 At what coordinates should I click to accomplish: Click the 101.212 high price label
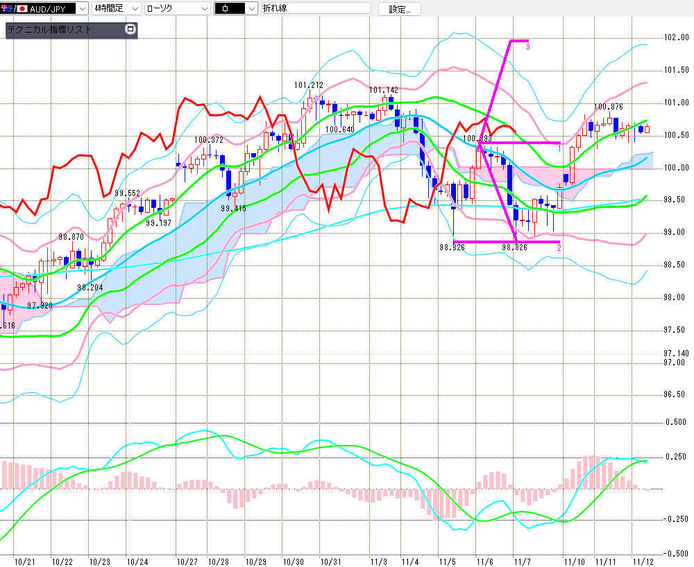click(x=308, y=85)
